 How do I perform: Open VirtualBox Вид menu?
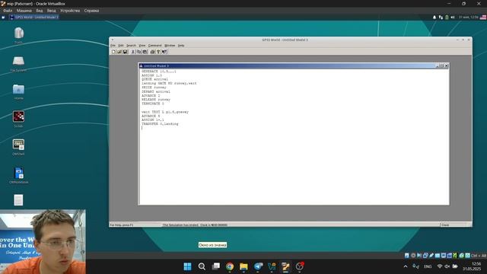click(39, 11)
